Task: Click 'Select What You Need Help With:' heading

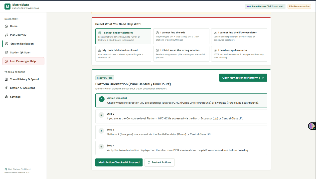Action: coord(118,24)
